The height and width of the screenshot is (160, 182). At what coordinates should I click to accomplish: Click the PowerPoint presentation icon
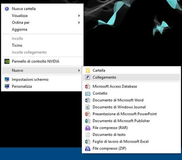click(x=88, y=114)
